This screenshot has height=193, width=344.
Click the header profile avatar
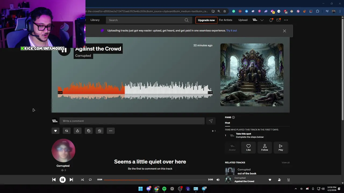[255, 20]
